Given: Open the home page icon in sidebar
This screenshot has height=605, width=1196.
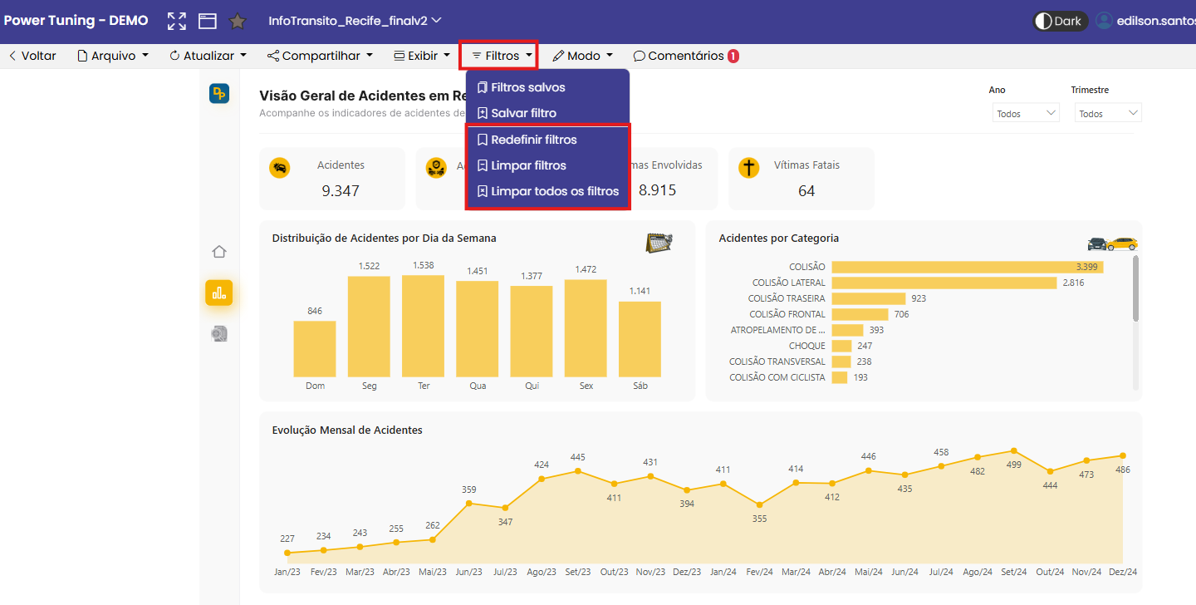Looking at the screenshot, I should pyautogui.click(x=219, y=252).
